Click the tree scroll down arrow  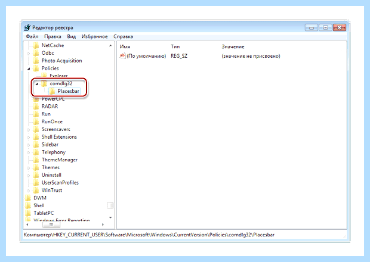[110, 217]
